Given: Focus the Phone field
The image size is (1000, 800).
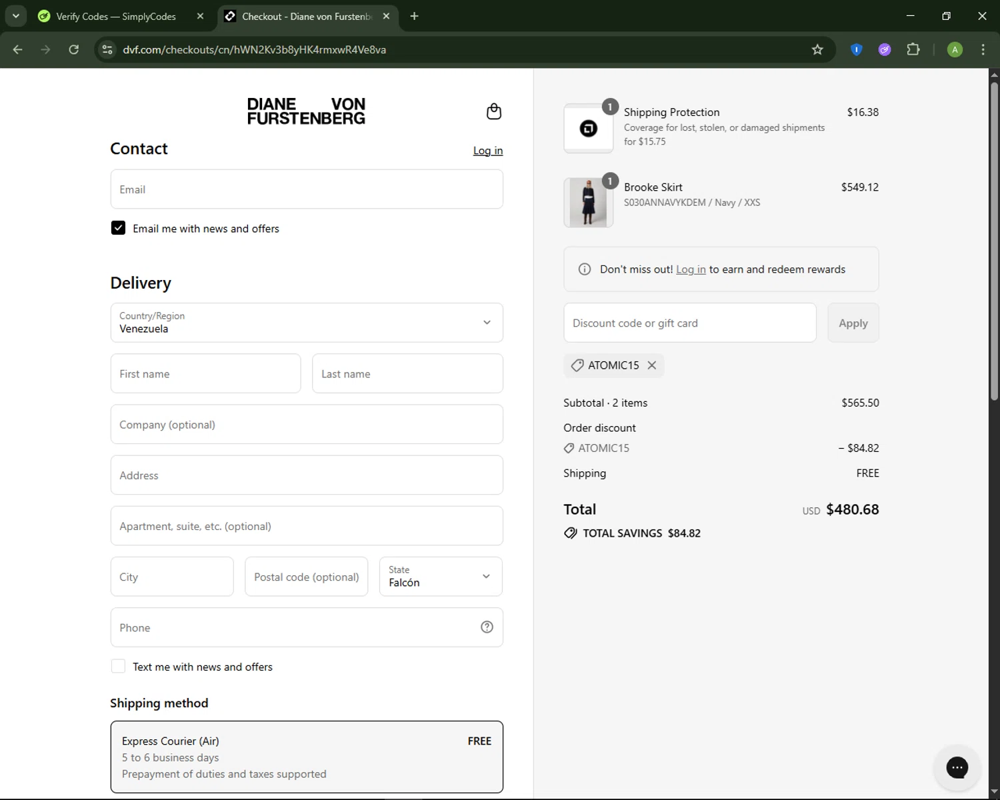Looking at the screenshot, I should pos(307,627).
